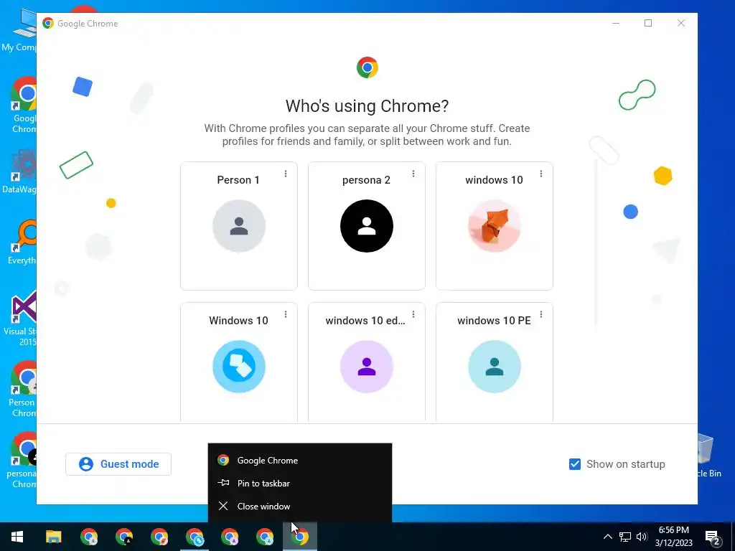Select the DataWag desktop shortcut
The width and height of the screenshot is (735, 551).
point(19,171)
